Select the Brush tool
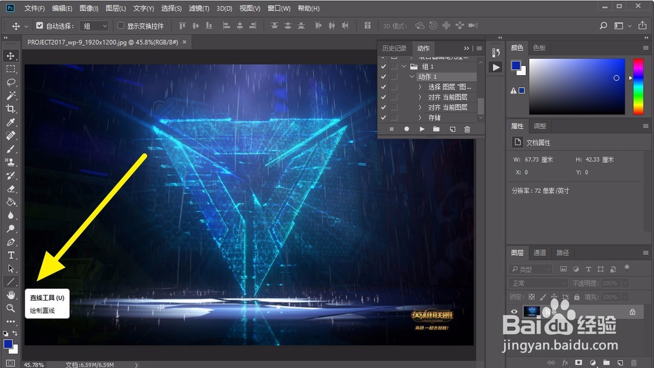Image resolution: width=654 pixels, height=368 pixels. [x=11, y=149]
